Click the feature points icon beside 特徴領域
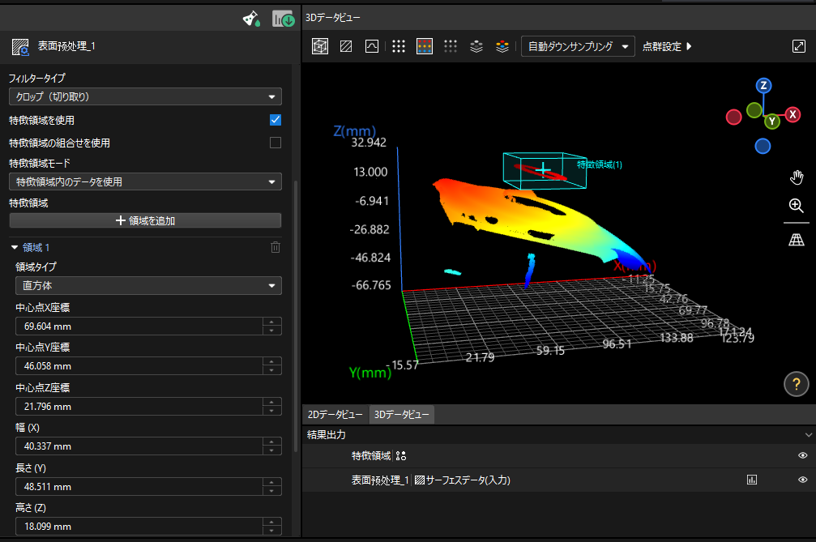Screen dimensions: 816x542 401,455
